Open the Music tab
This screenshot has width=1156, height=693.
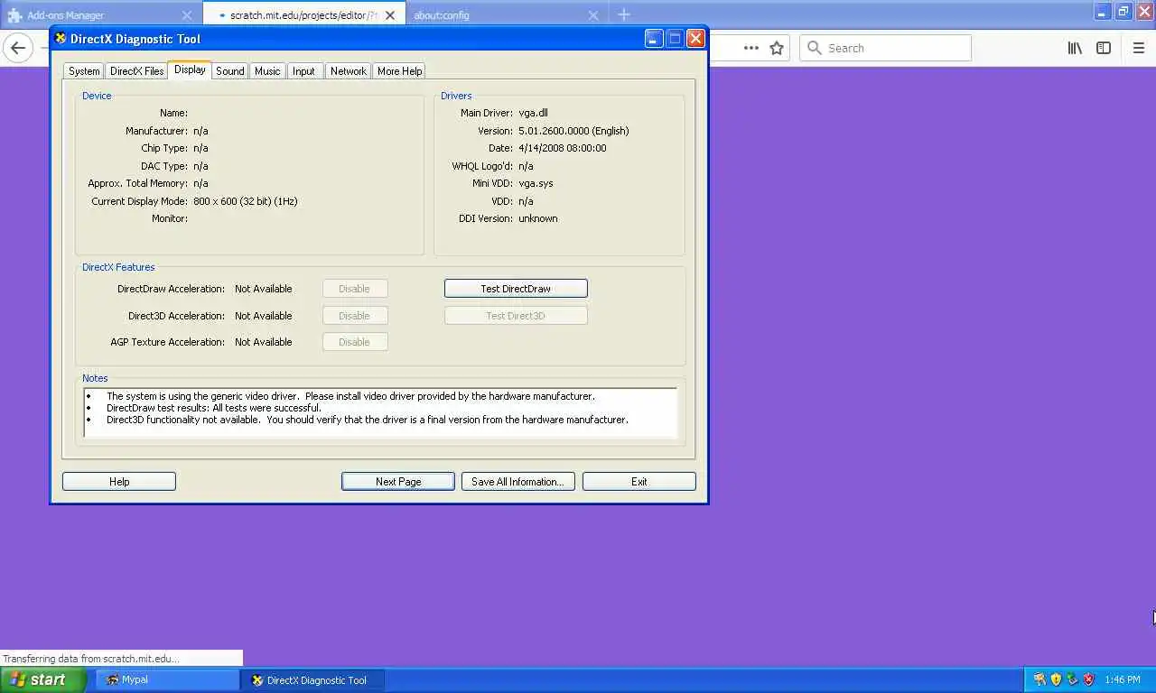267,71
